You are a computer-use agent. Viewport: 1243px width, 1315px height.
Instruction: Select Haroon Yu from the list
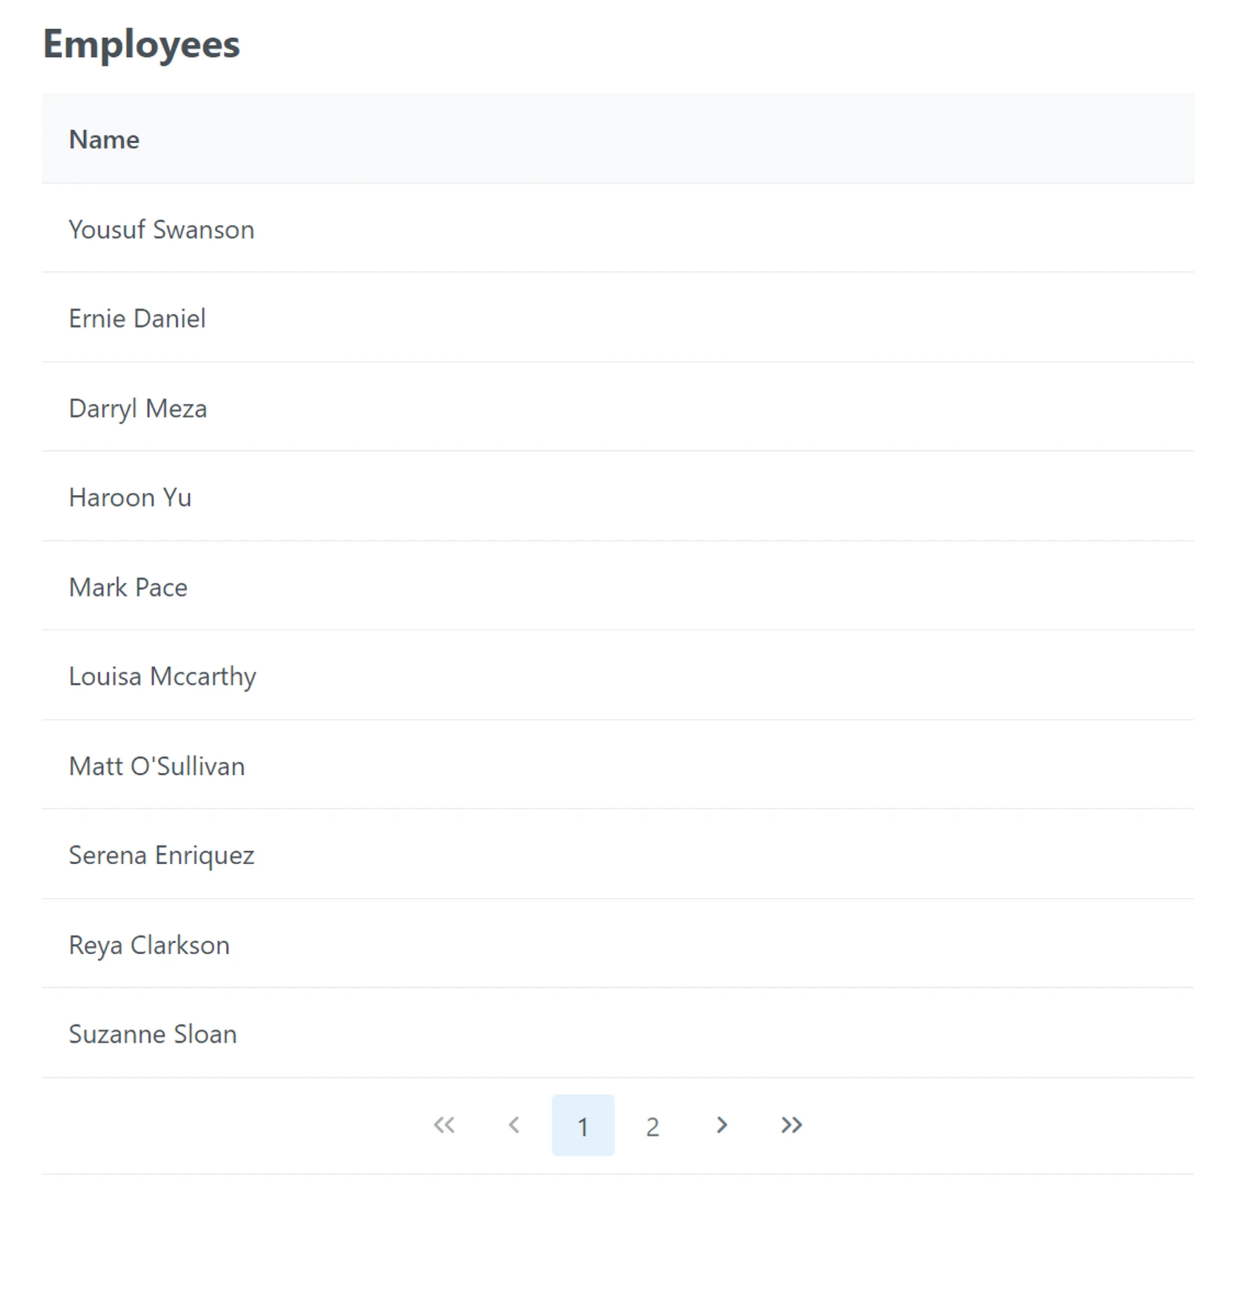coord(131,497)
